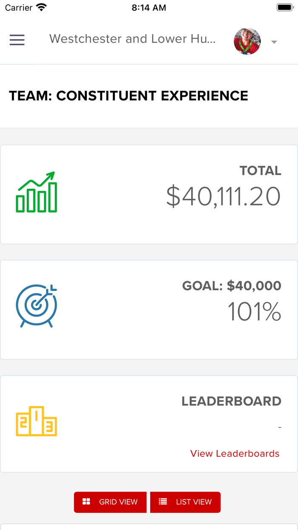Tap the Leaderboard card heading
The height and width of the screenshot is (530, 298).
tap(232, 401)
